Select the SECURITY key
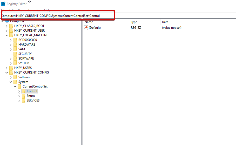236x145 pixels. coord(25,54)
